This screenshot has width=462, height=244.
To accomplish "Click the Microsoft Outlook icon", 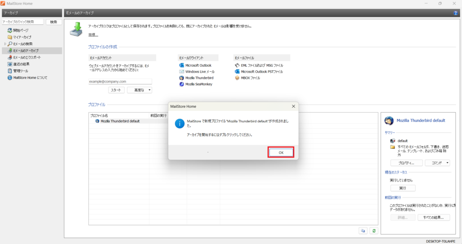I will [181, 65].
